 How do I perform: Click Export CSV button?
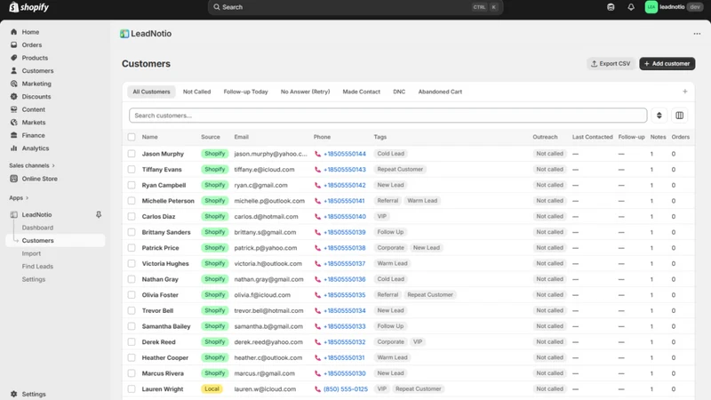(x=611, y=63)
